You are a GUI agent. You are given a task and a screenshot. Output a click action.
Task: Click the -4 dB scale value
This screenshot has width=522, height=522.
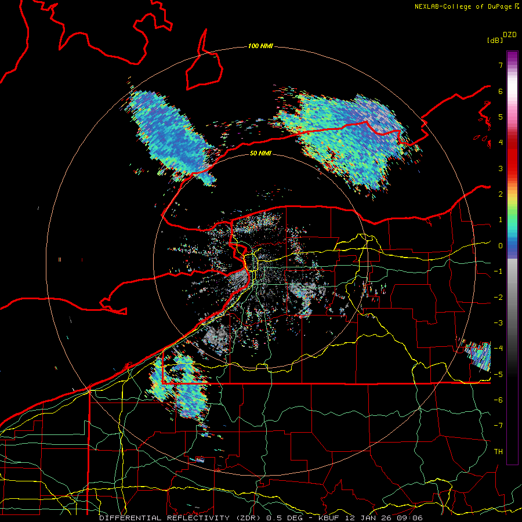click(x=498, y=349)
